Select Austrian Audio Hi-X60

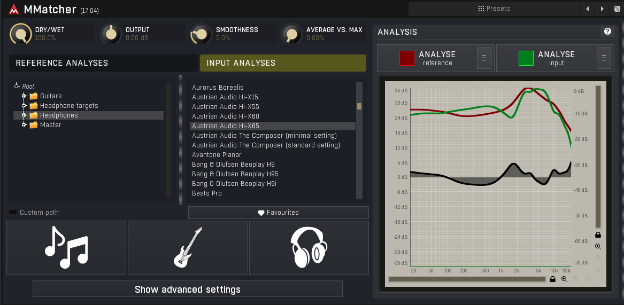pos(273,116)
